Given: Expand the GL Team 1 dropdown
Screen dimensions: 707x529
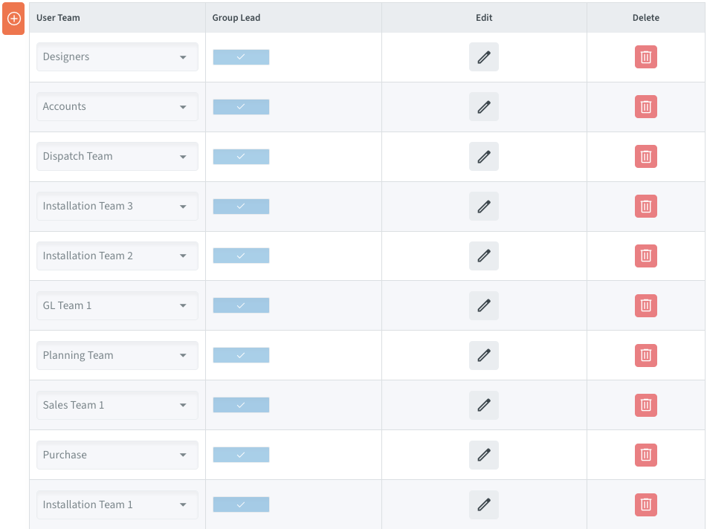Looking at the screenshot, I should coord(117,305).
